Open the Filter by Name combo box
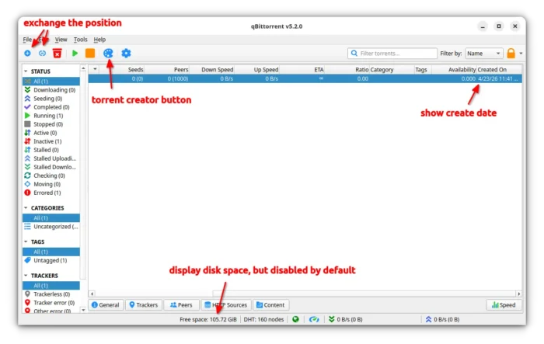This screenshot has height=344, width=544. pos(484,54)
